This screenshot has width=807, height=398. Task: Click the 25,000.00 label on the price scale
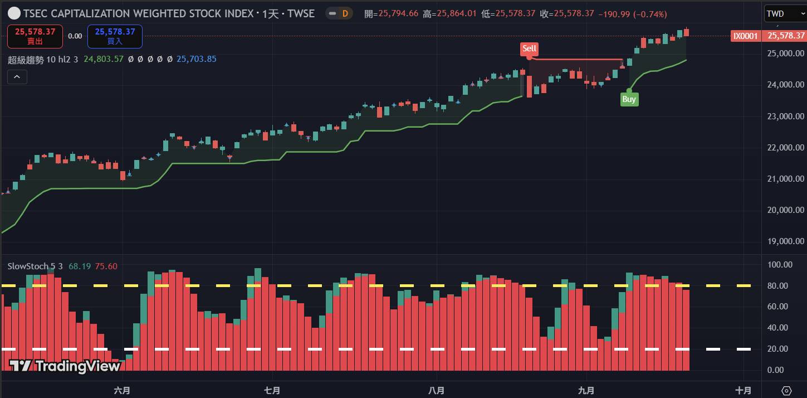click(785, 54)
